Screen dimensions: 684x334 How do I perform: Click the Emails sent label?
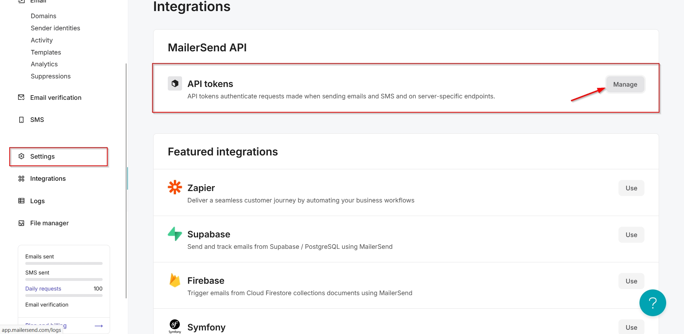[40, 257]
